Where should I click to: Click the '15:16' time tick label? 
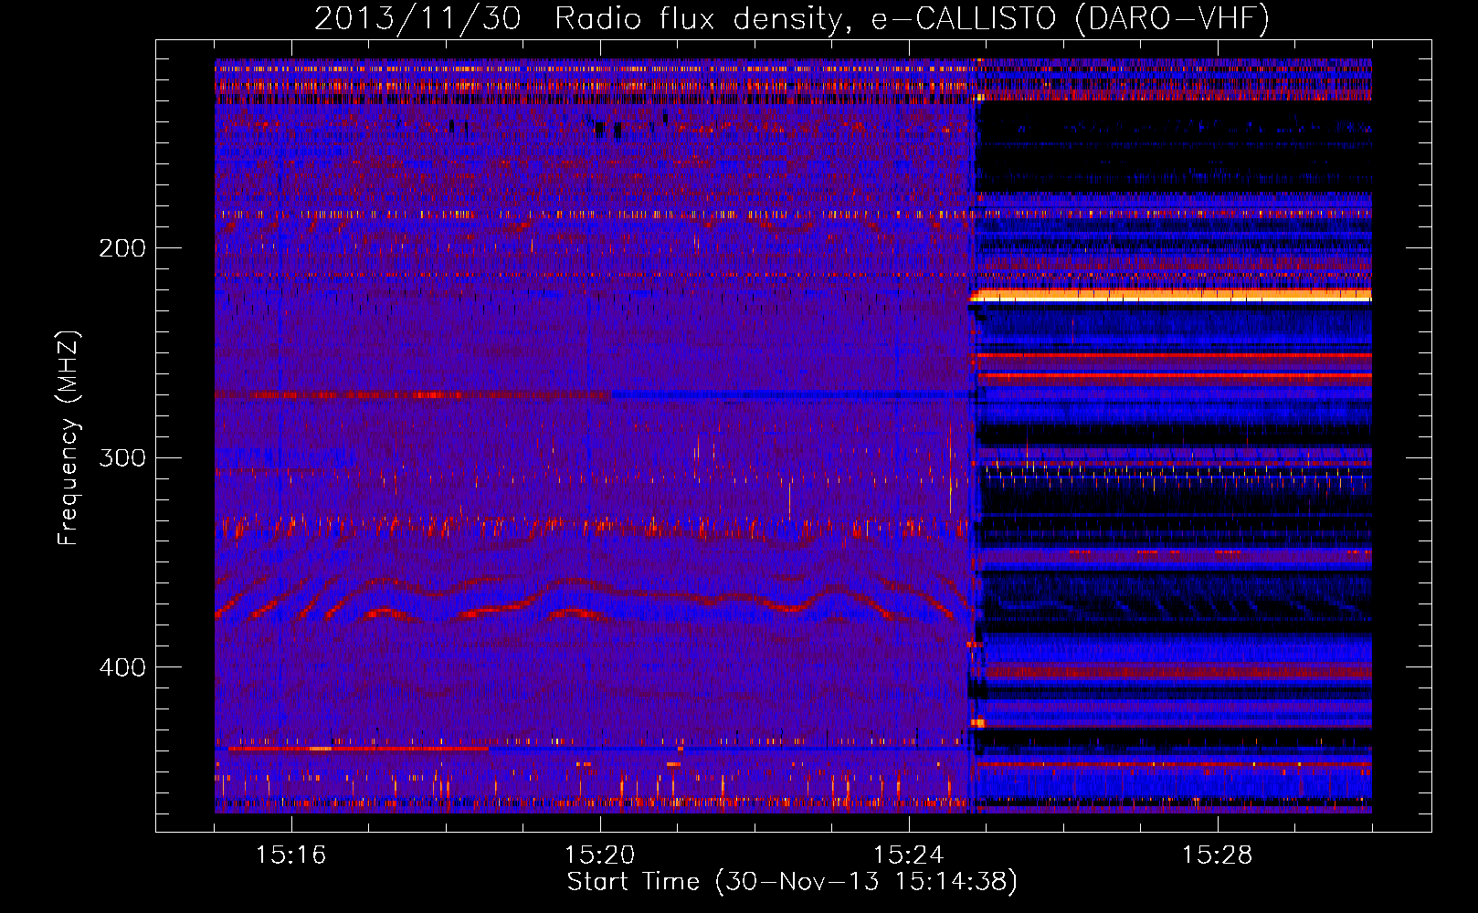tap(291, 855)
